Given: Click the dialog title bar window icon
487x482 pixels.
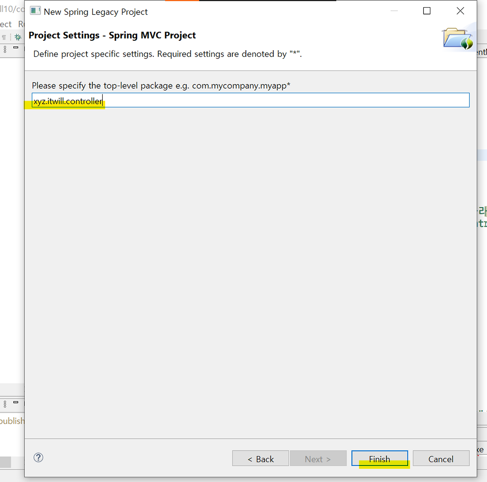Looking at the screenshot, I should click(x=35, y=11).
